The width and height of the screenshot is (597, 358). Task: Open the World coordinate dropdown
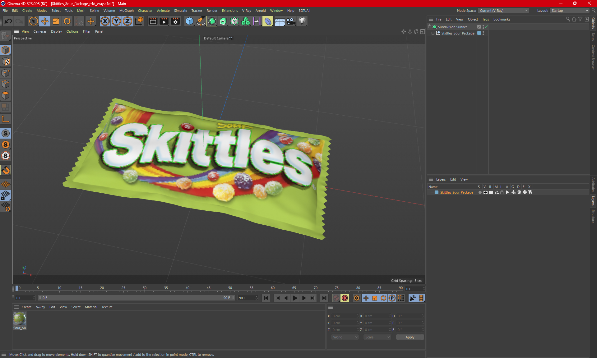pyautogui.click(x=345, y=337)
